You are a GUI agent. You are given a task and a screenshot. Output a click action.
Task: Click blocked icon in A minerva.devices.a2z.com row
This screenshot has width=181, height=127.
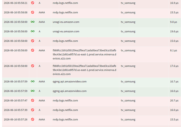[33, 66]
